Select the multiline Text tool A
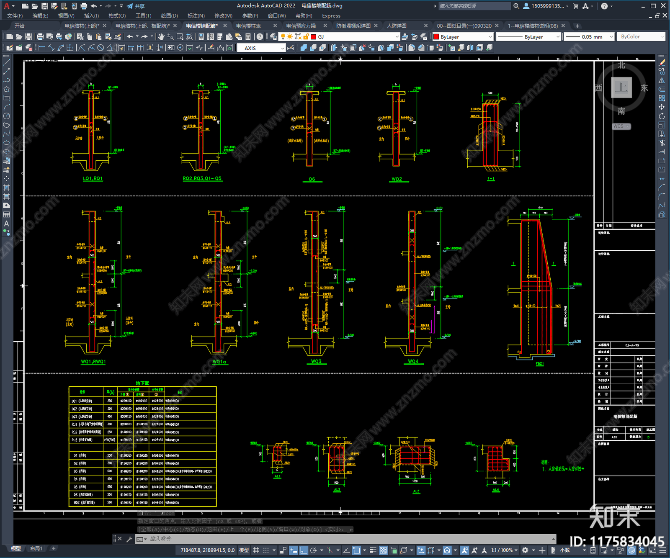670x558 pixels. tap(6, 224)
